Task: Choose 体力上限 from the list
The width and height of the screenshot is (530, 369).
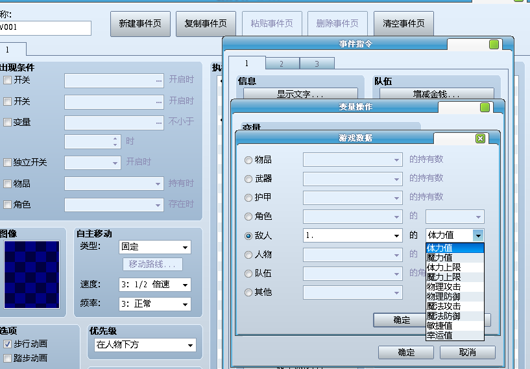Action: point(455,268)
